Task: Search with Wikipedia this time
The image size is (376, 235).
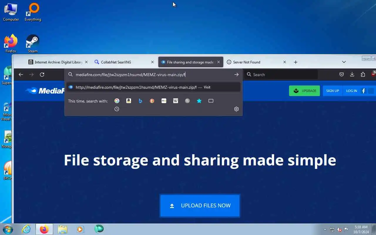Action: (176, 101)
